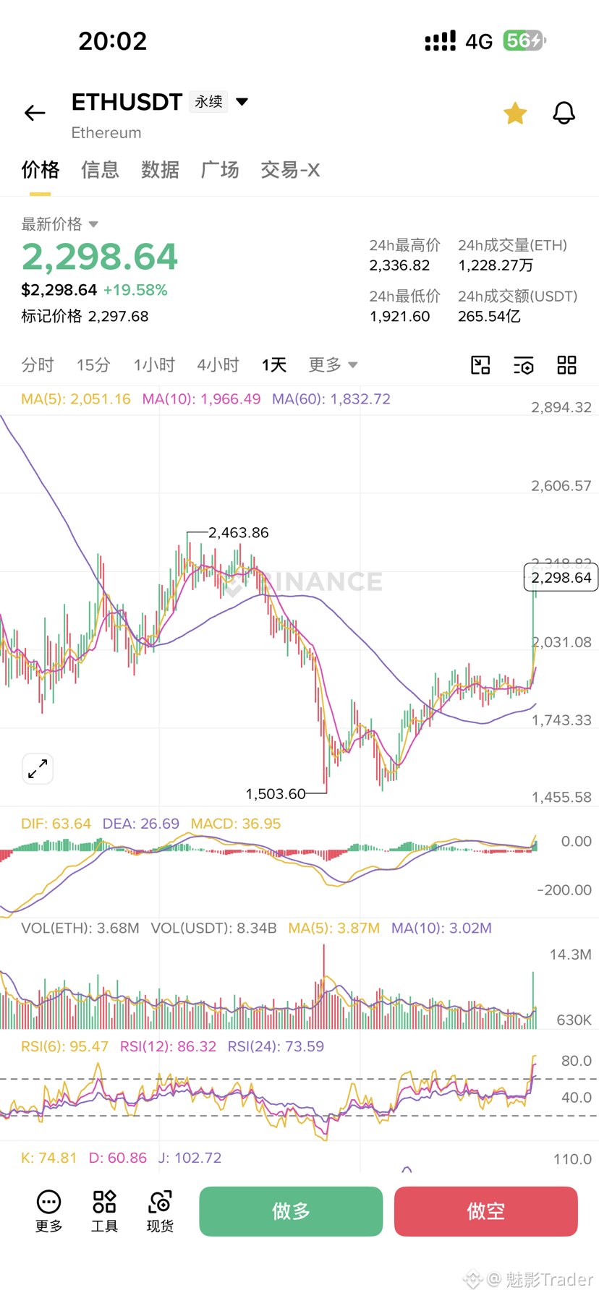Tap the 1,503.60 low marker on chart

pos(276,794)
